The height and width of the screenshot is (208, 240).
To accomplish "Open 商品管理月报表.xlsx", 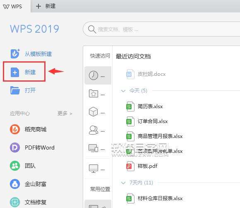I will [160, 136].
